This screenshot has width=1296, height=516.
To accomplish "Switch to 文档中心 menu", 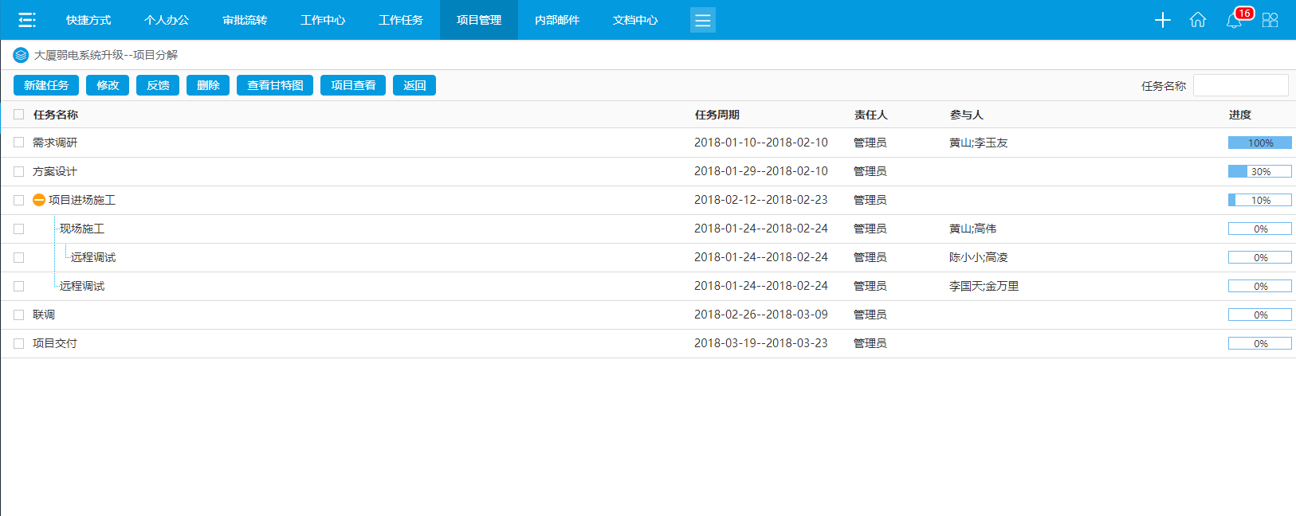I will click(634, 20).
